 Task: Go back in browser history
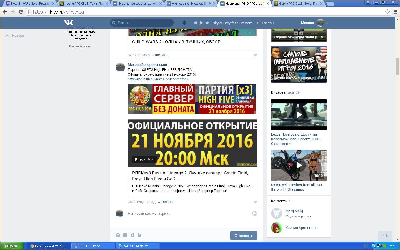point(5,12)
